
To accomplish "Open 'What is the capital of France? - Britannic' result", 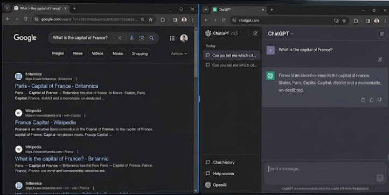I will click(x=62, y=159).
